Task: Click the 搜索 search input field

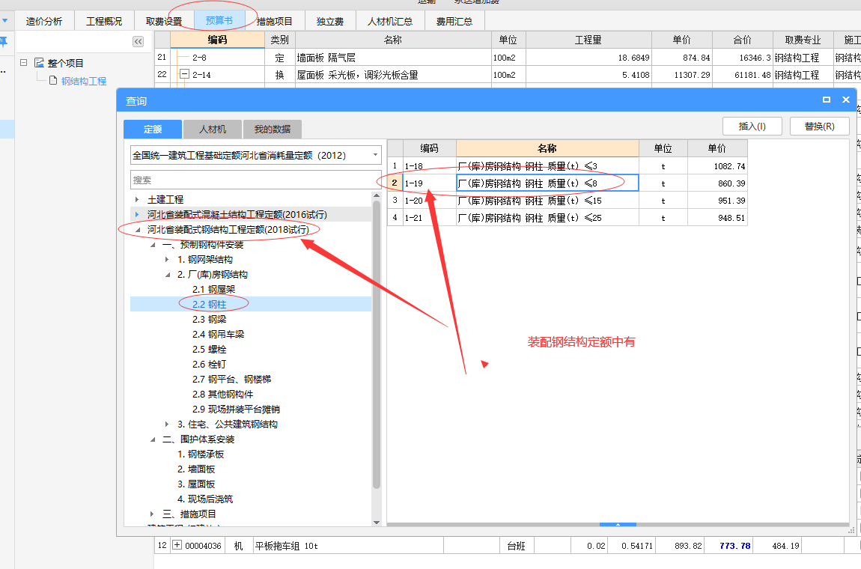Action: [255, 180]
